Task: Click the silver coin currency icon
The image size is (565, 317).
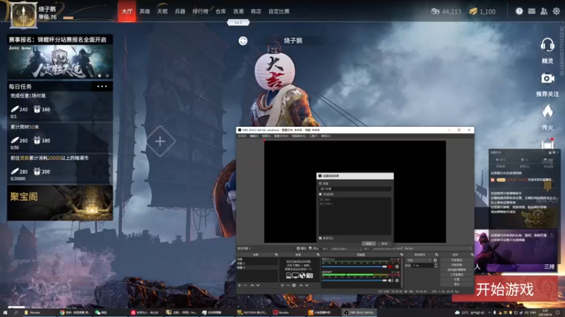Action: (x=435, y=11)
